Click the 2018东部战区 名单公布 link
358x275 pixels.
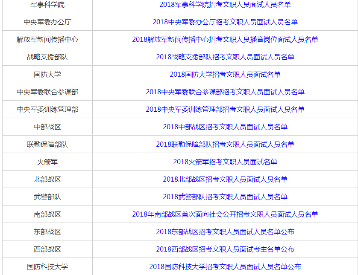225,232
